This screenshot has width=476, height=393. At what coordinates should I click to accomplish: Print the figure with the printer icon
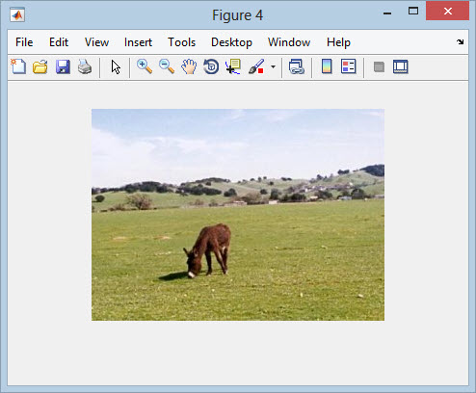point(85,66)
